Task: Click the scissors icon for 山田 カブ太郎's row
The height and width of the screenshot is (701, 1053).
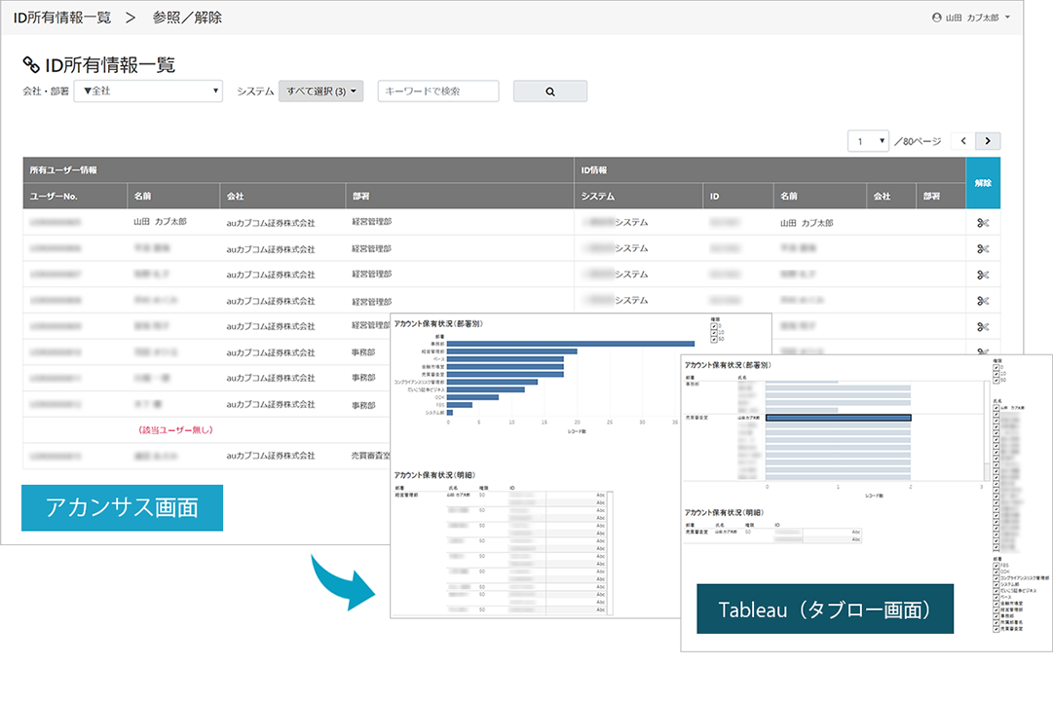Action: (983, 223)
